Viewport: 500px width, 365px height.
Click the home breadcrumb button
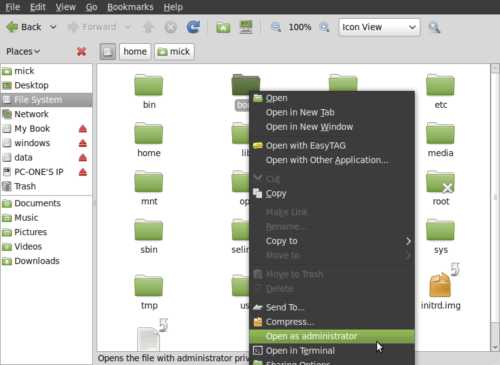[x=136, y=51]
